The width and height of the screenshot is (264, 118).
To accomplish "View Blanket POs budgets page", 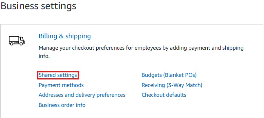I will (x=169, y=75).
